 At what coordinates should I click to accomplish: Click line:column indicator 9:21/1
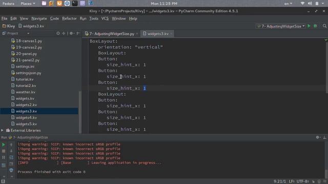pyautogui.click(x=279, y=181)
